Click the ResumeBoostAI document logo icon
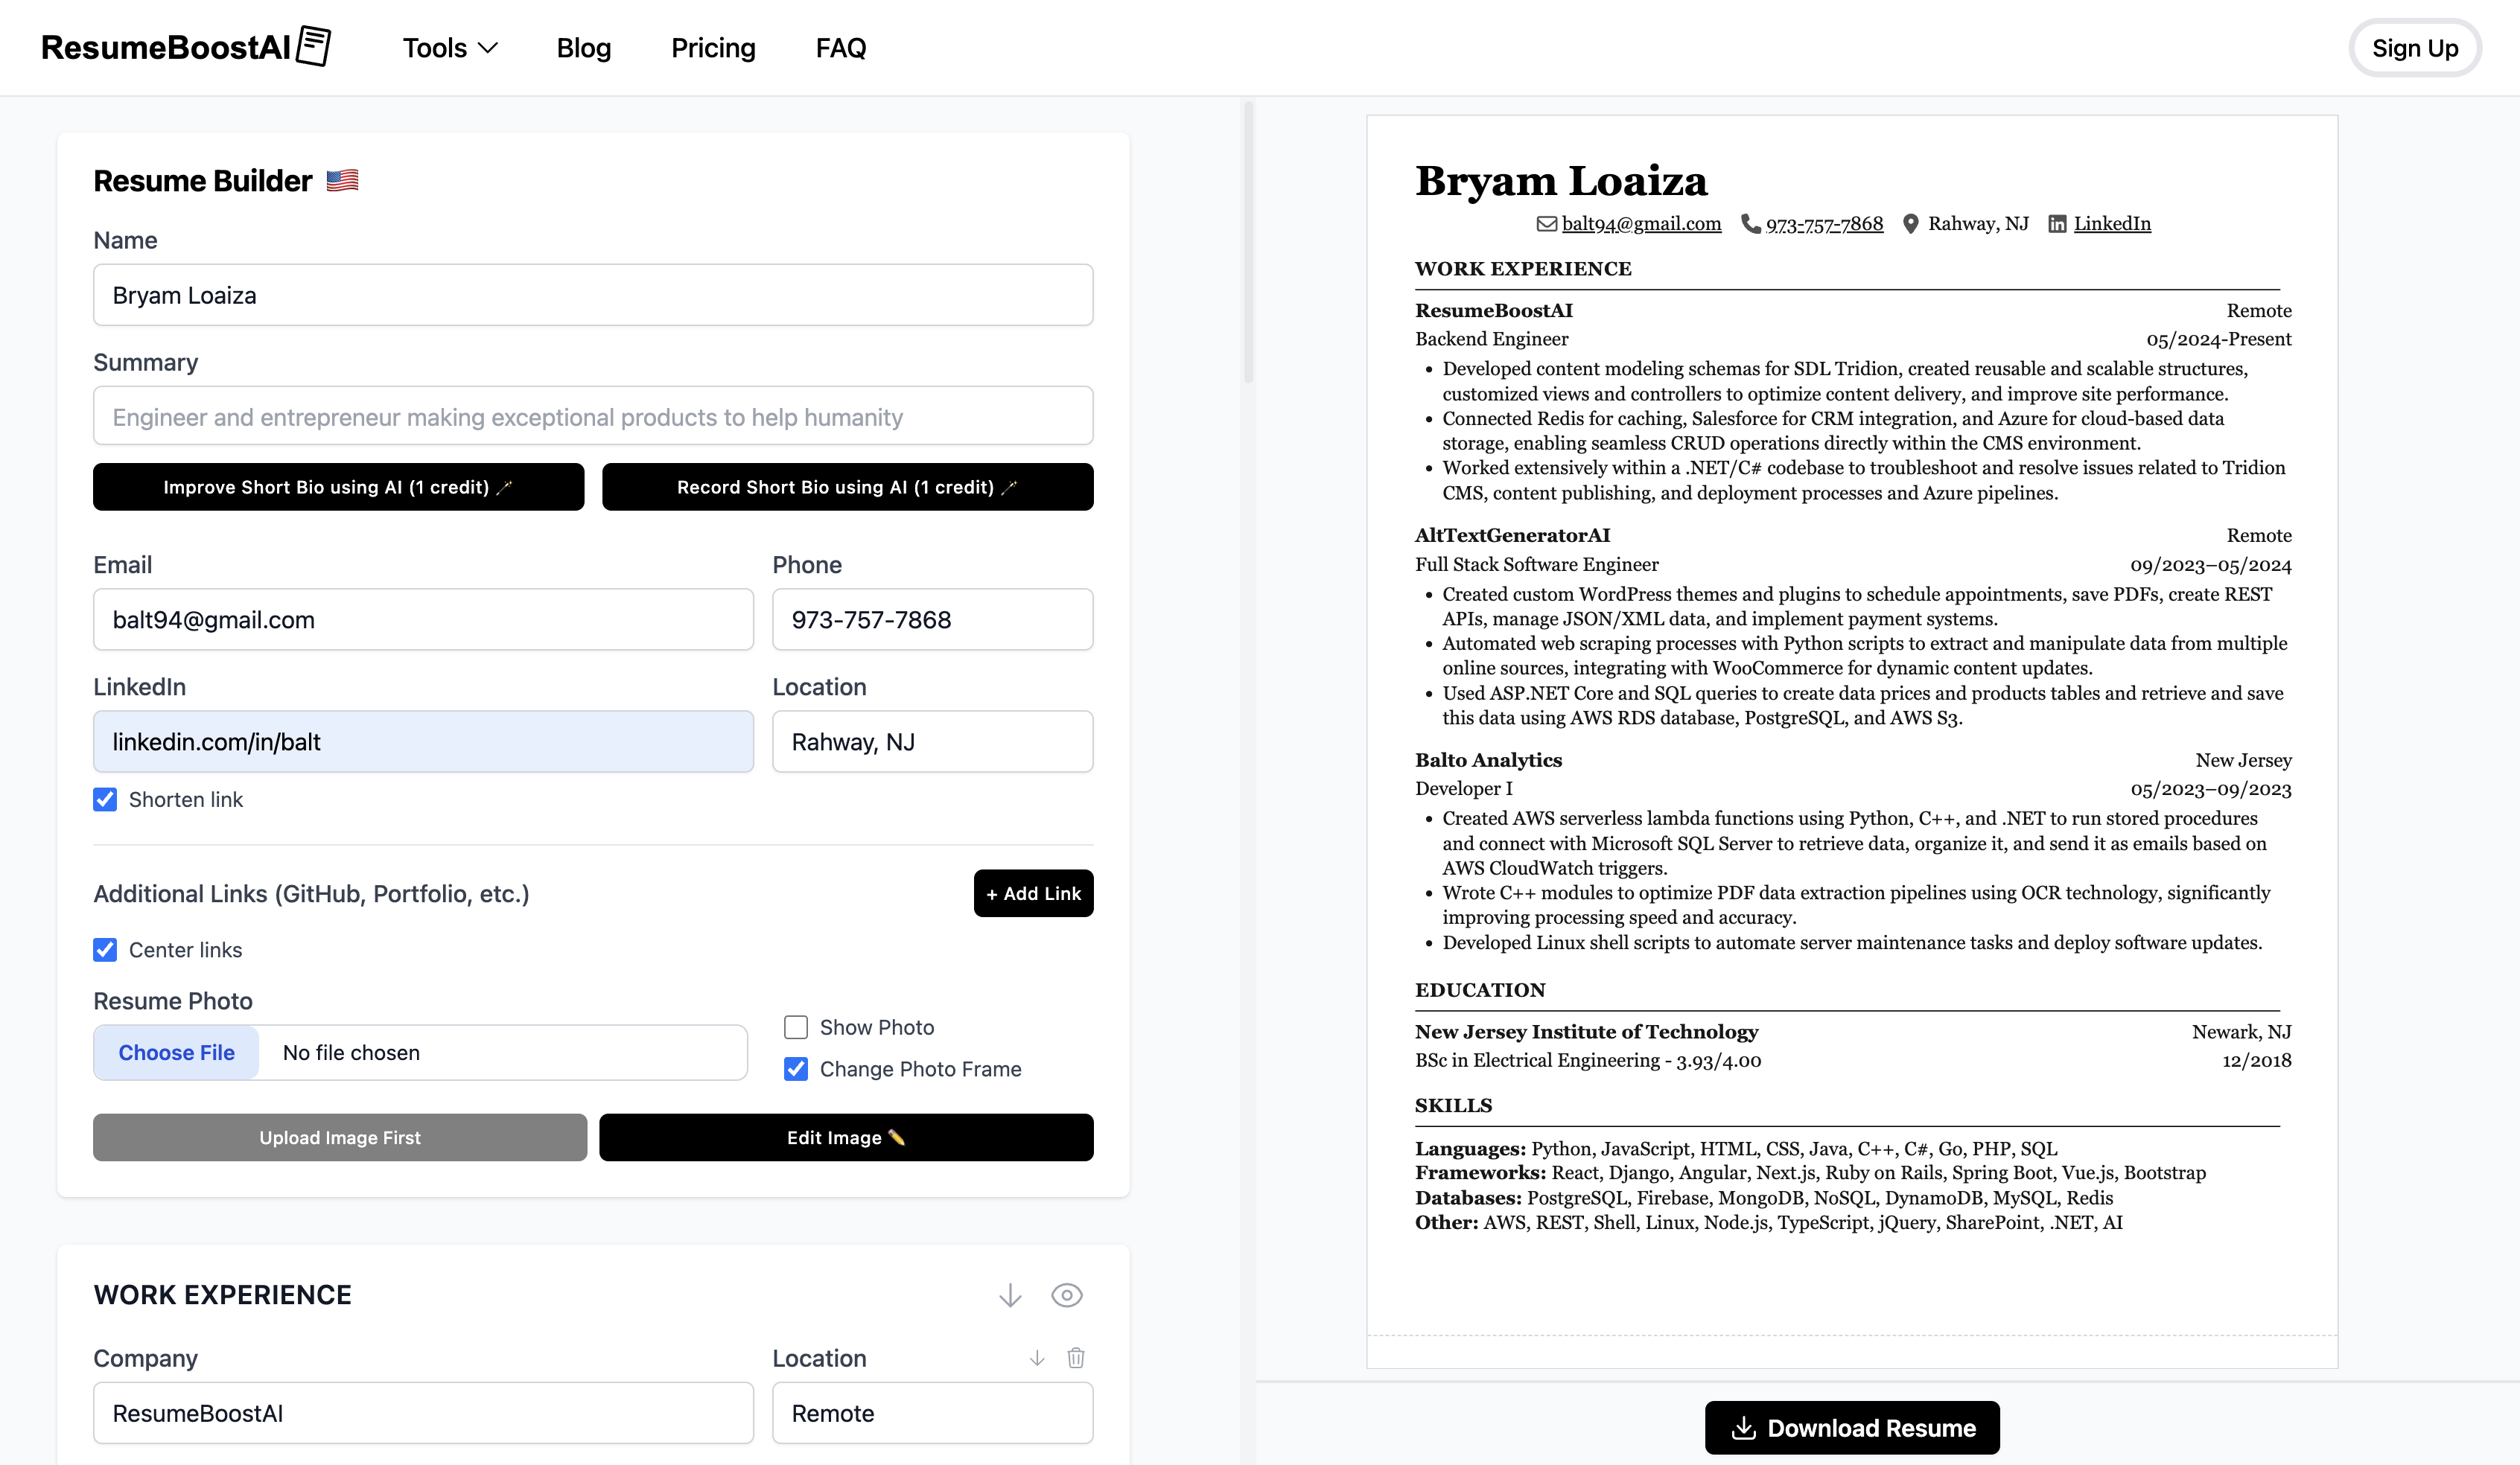 point(315,45)
